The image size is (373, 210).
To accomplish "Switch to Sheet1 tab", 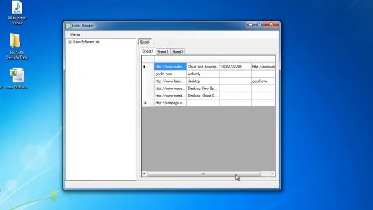I will pos(147,51).
